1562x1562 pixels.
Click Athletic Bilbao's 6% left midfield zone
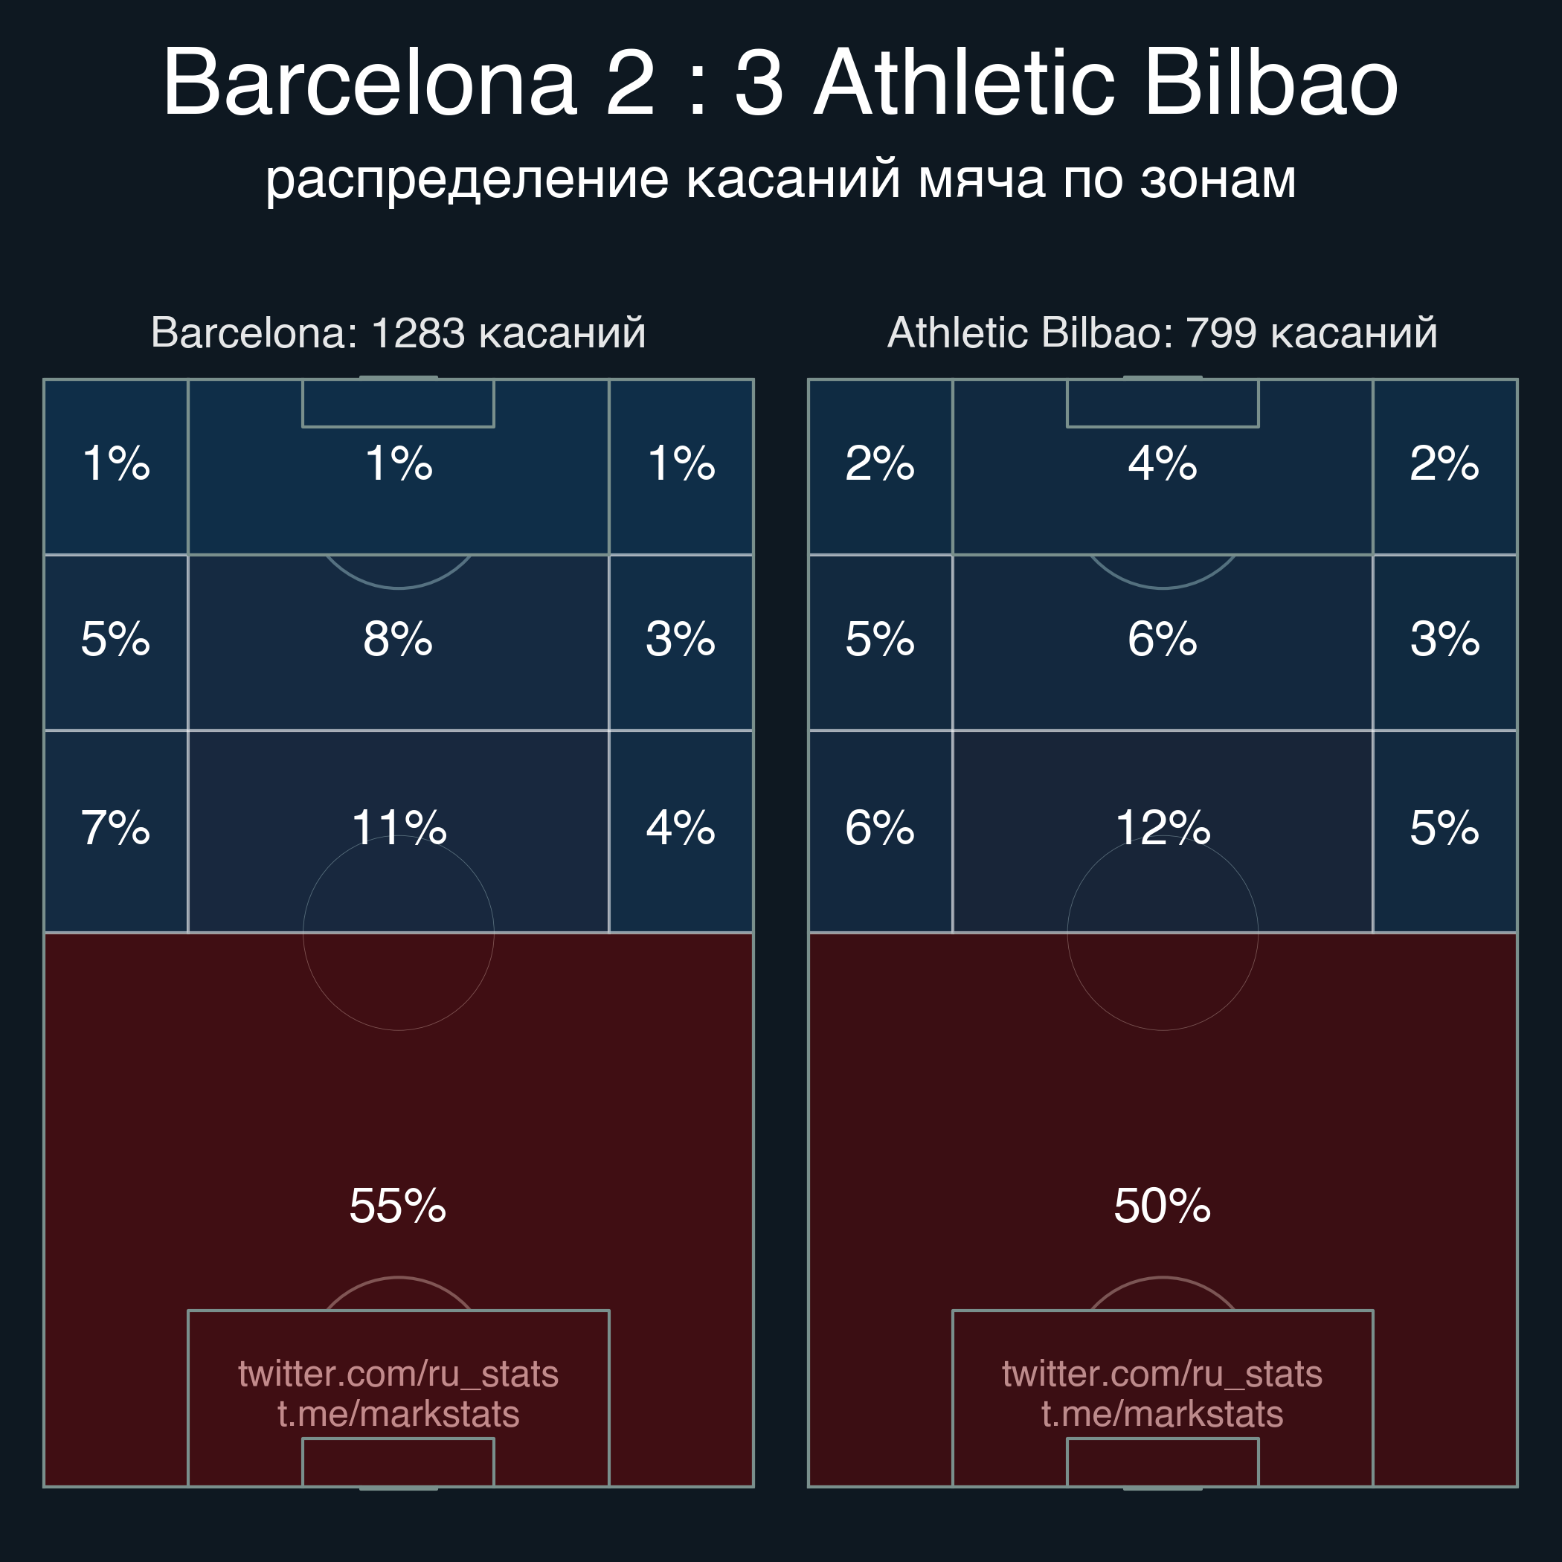click(880, 828)
